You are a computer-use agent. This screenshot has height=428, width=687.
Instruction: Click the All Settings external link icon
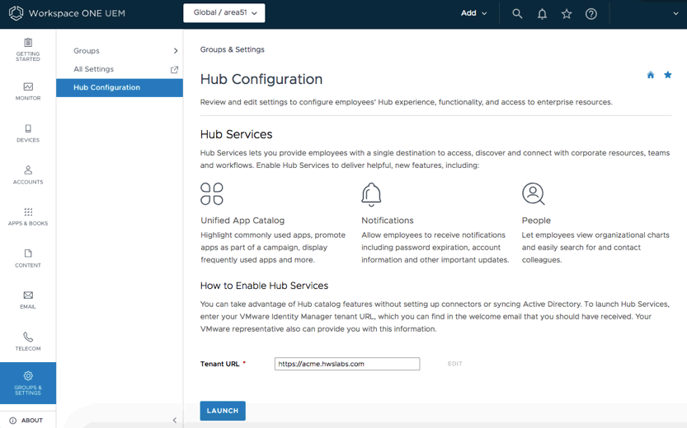tap(174, 69)
